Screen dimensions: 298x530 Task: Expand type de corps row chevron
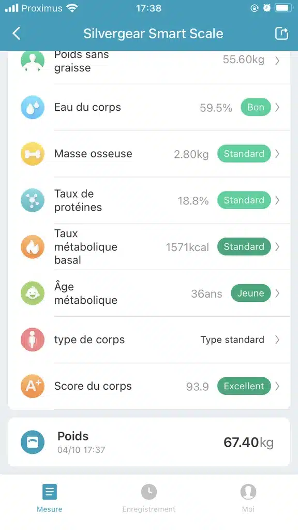pyautogui.click(x=277, y=340)
